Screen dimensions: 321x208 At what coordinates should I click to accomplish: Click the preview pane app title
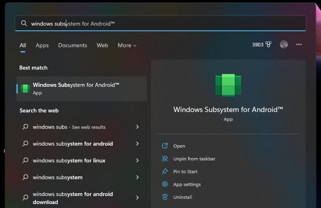[228, 110]
